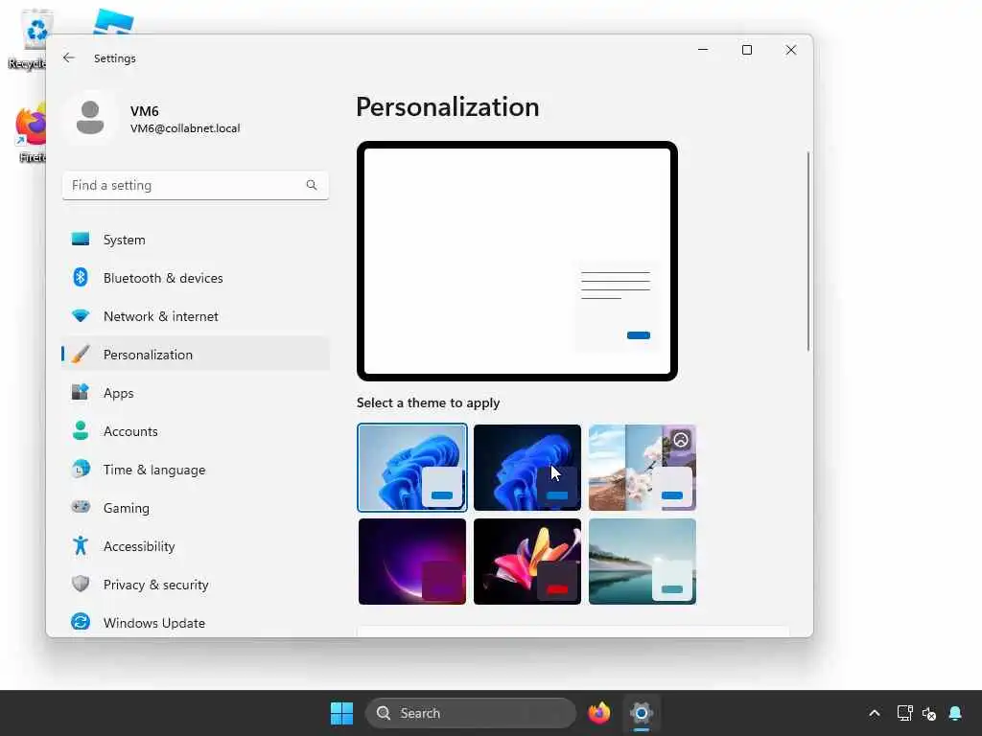Select Accessibility label in sidebar
Viewport: 982px width, 736px height.
pyautogui.click(x=139, y=545)
